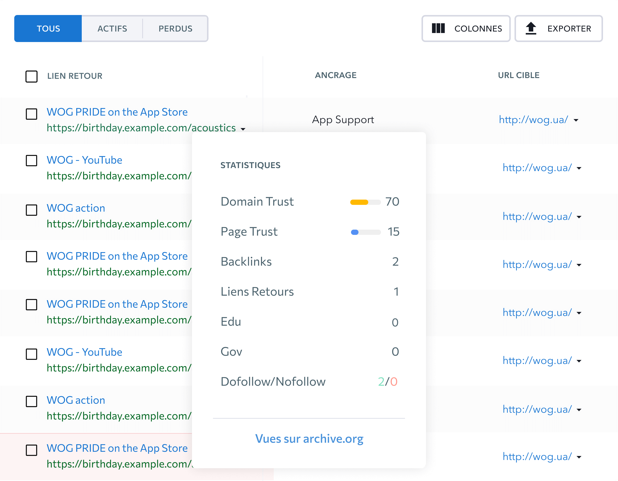This screenshot has height=481, width=618.
Task: Expand target URL arrow in last WOG PRIDE row
Action: (x=579, y=457)
